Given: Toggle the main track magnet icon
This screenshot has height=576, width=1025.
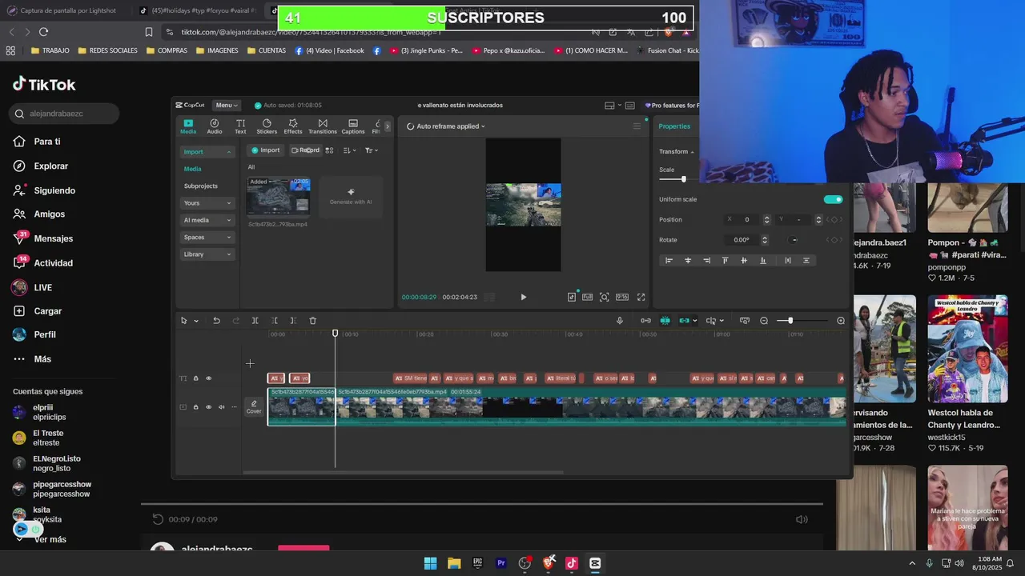Looking at the screenshot, I should click(x=645, y=321).
